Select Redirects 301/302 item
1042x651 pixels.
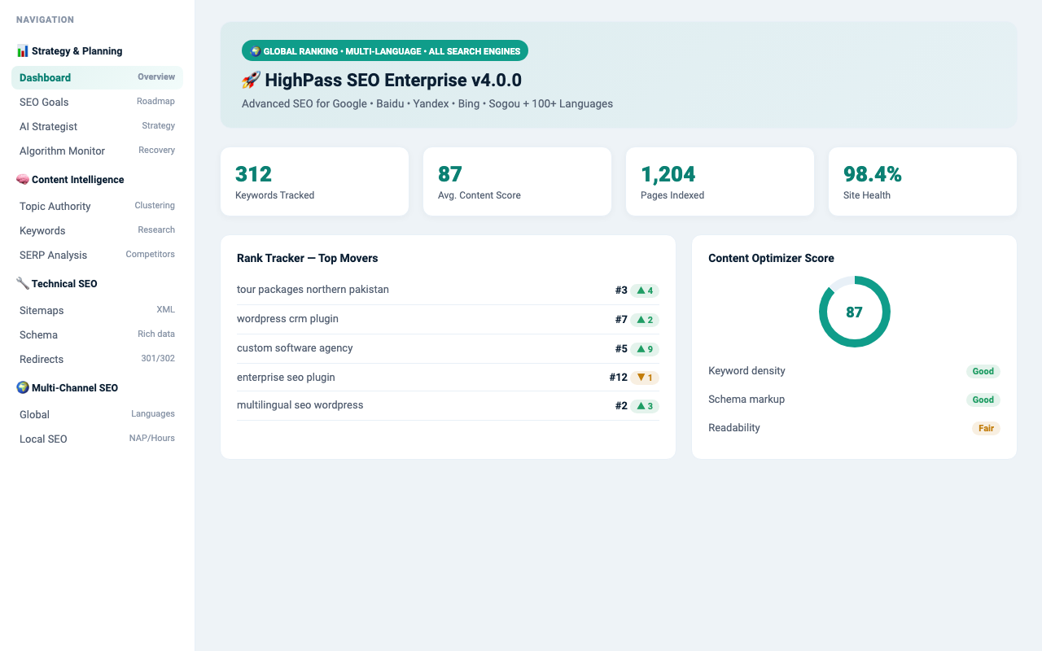click(x=97, y=359)
